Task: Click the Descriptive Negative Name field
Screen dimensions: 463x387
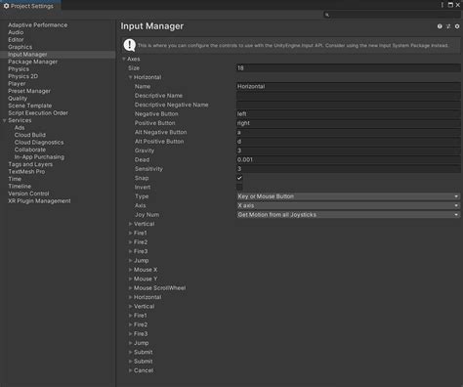Action: click(348, 105)
